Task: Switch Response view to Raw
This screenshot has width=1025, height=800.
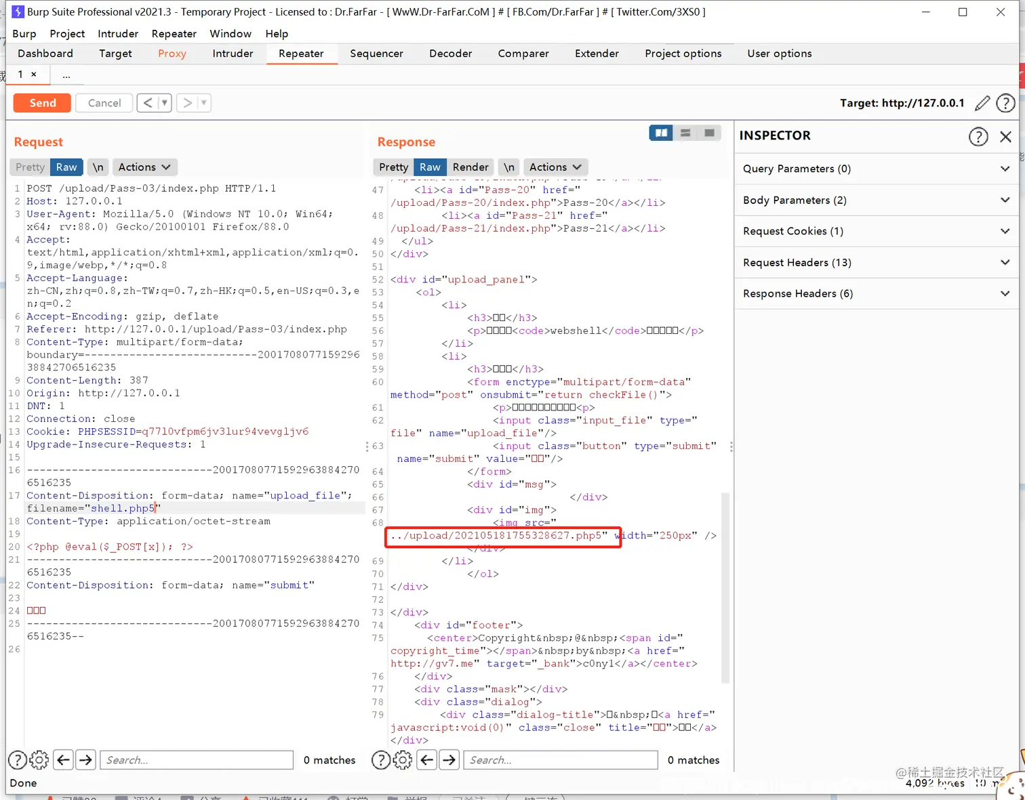Action: pos(430,167)
